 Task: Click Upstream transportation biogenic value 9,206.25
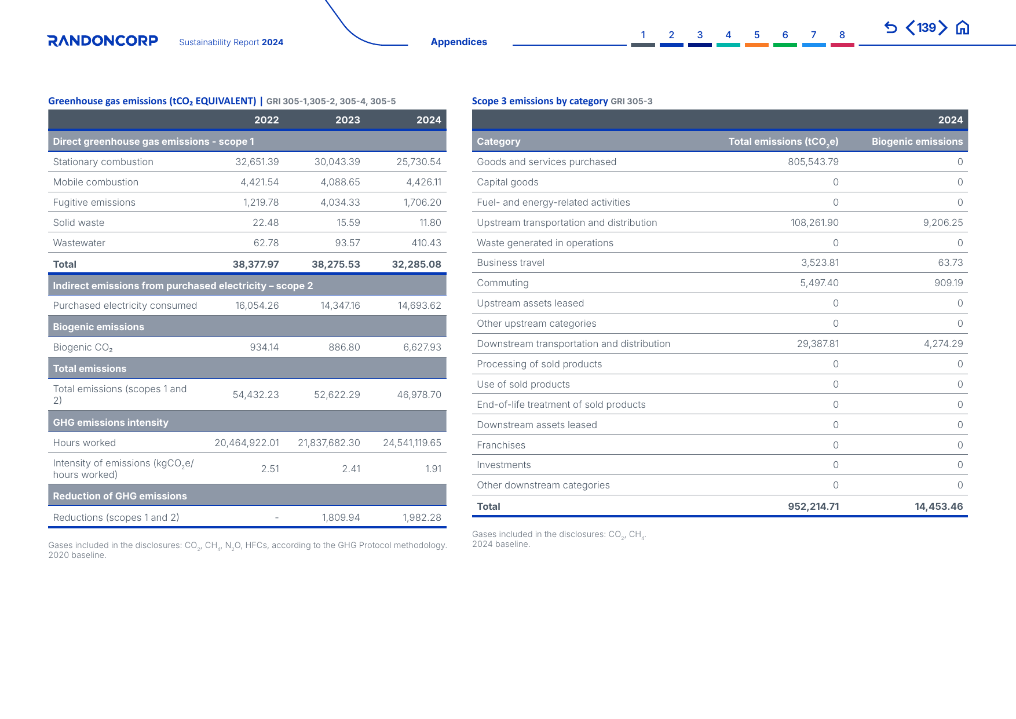(943, 222)
